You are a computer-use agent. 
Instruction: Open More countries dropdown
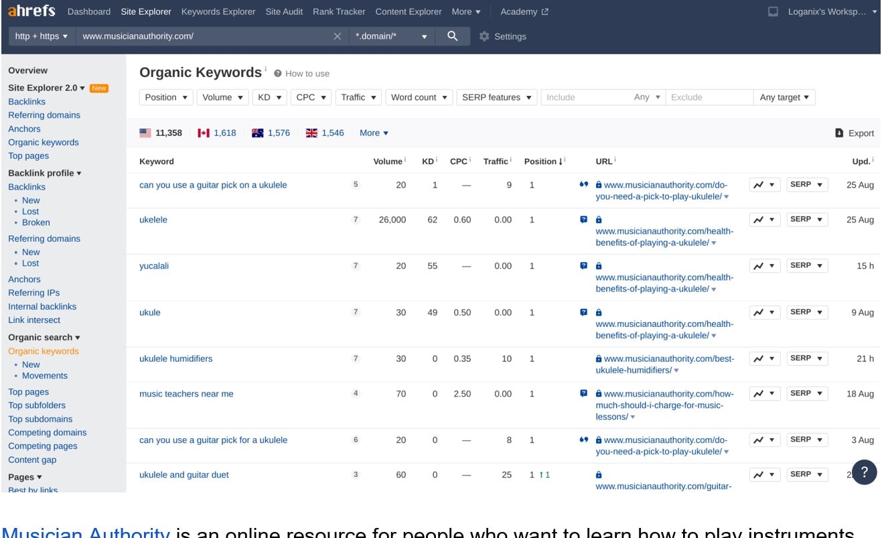coord(374,133)
